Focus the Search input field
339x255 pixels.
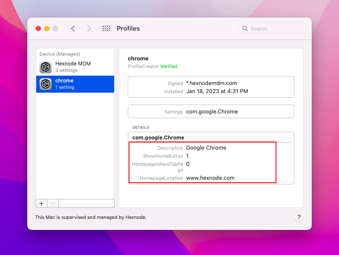(x=272, y=28)
